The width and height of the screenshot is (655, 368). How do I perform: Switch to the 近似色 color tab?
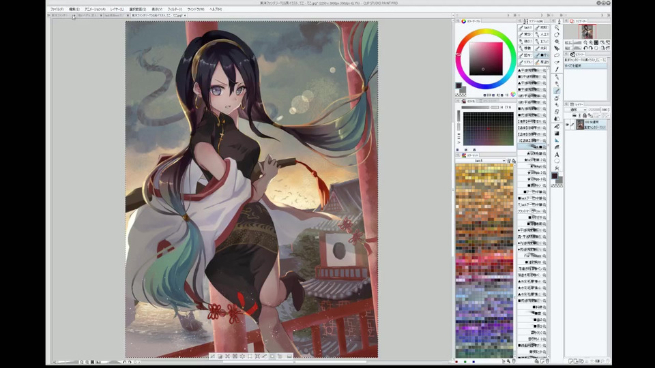click(470, 101)
